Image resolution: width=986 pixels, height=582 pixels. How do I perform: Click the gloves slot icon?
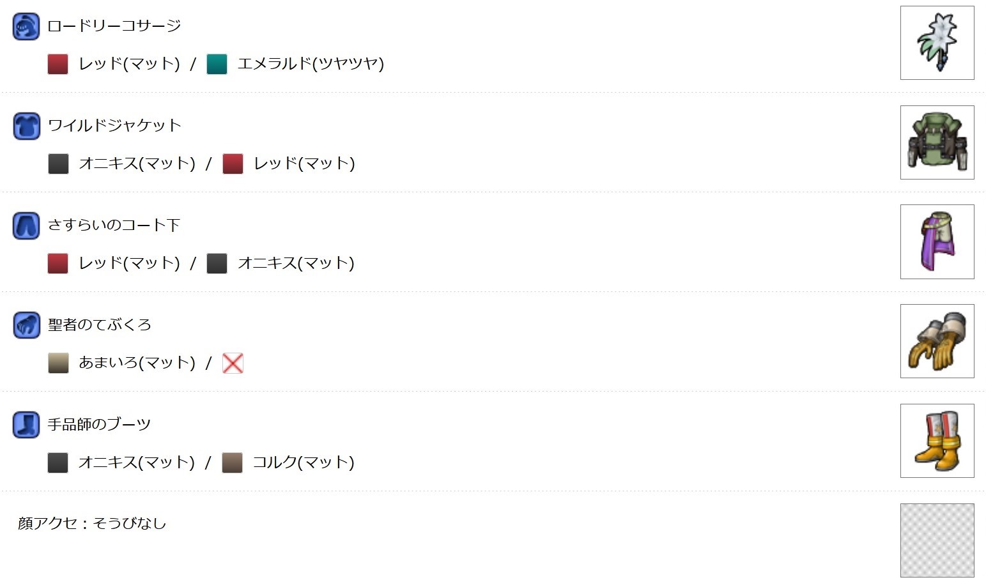click(26, 326)
